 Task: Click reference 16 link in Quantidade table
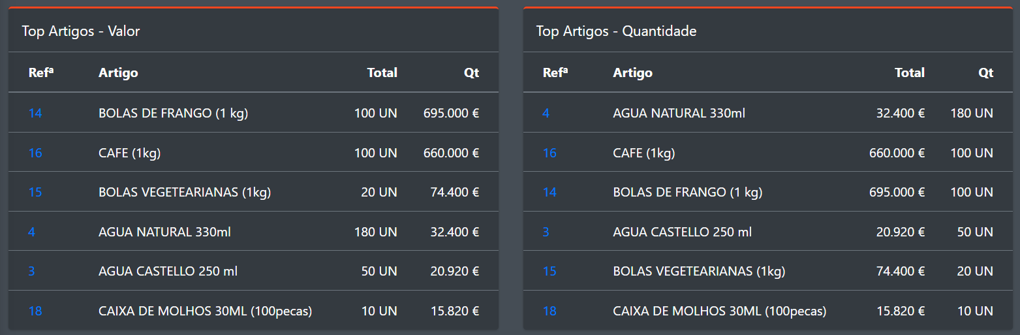[549, 153]
